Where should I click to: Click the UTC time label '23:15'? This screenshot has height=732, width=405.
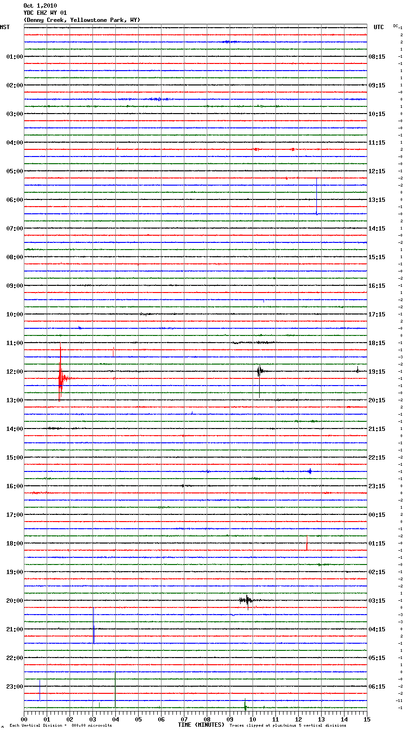click(377, 486)
